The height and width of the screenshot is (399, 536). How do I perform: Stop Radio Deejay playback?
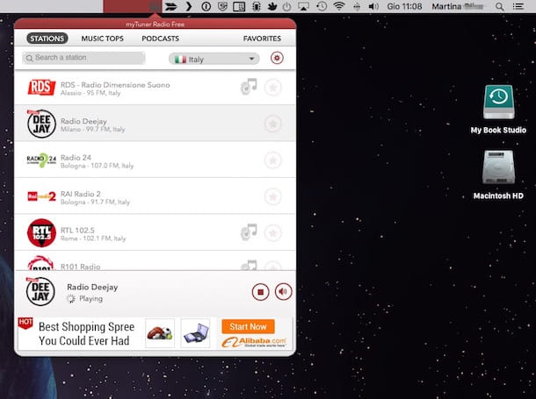260,292
